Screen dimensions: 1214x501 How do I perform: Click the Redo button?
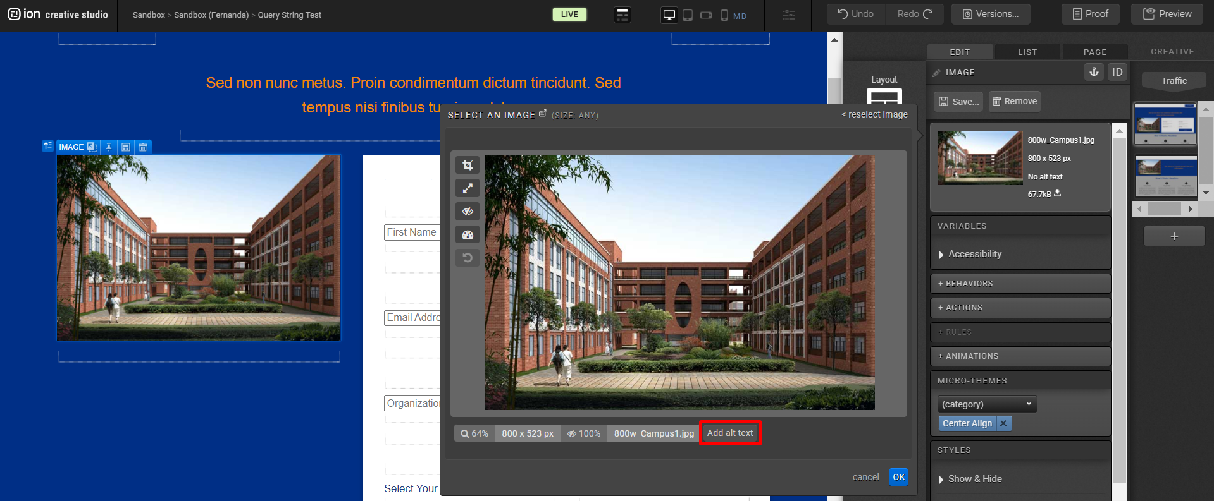click(915, 14)
